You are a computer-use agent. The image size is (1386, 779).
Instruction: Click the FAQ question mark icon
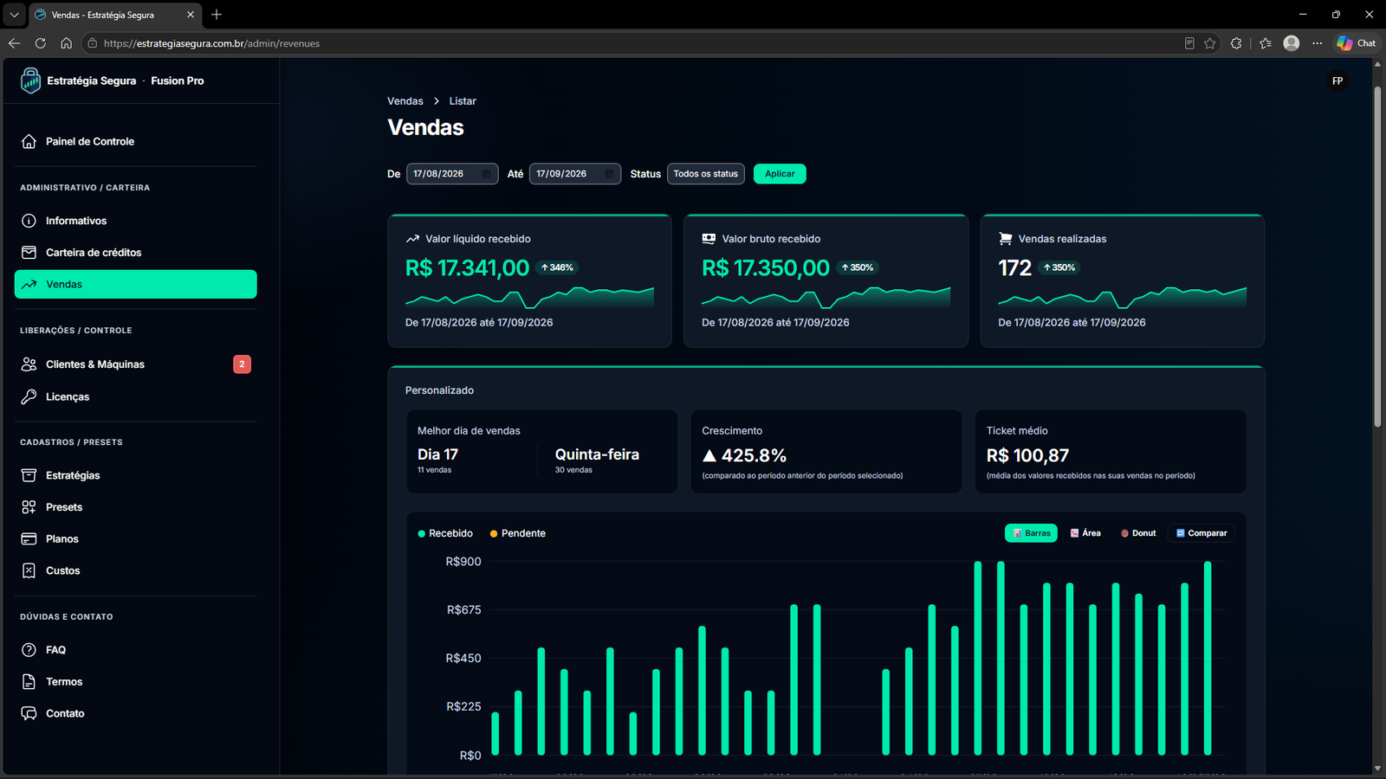[x=29, y=650]
